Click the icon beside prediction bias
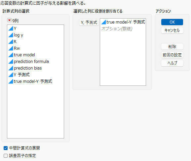Viewport: 191px width, 161px height. pyautogui.click(x=11, y=68)
